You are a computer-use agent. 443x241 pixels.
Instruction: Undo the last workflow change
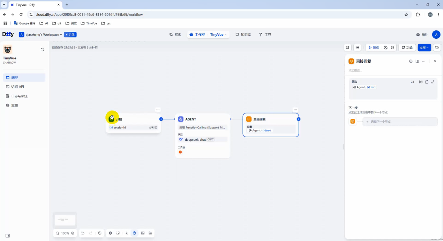[x=83, y=233]
